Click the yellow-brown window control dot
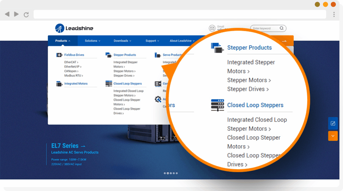 pyautogui.click(x=317, y=4)
